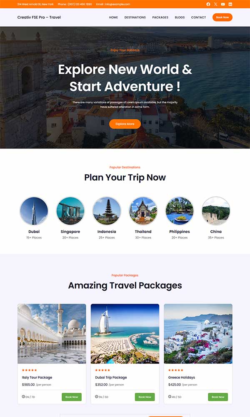Click the clock icon on Dubai package
This screenshot has height=417, width=250.
(x=96, y=397)
